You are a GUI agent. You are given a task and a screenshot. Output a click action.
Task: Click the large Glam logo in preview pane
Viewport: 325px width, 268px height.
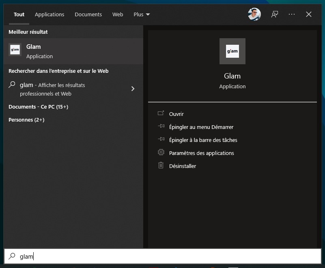232,51
